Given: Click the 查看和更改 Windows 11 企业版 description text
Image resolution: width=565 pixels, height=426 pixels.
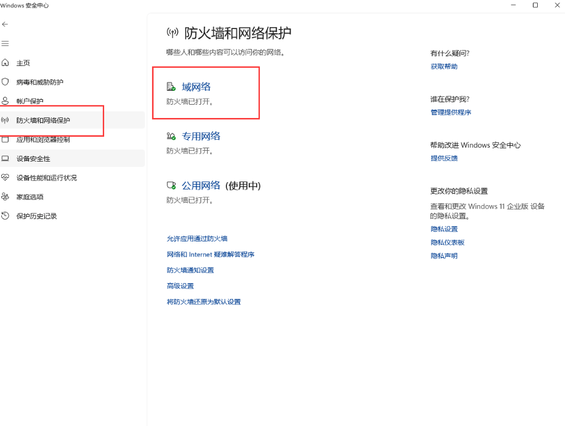Looking at the screenshot, I should tap(487, 211).
